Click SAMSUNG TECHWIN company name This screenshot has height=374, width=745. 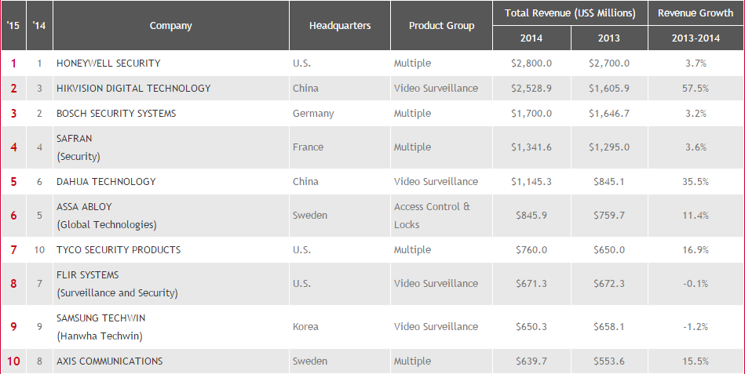click(100, 318)
